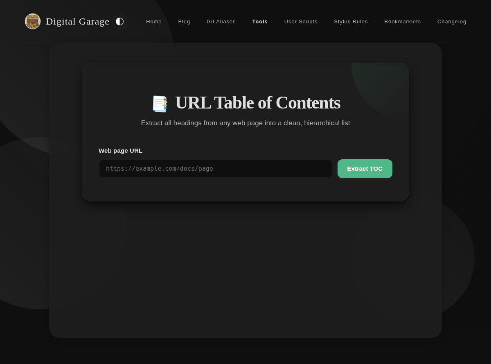The height and width of the screenshot is (364, 491).
Task: Go to the Home page
Action: [154, 21]
